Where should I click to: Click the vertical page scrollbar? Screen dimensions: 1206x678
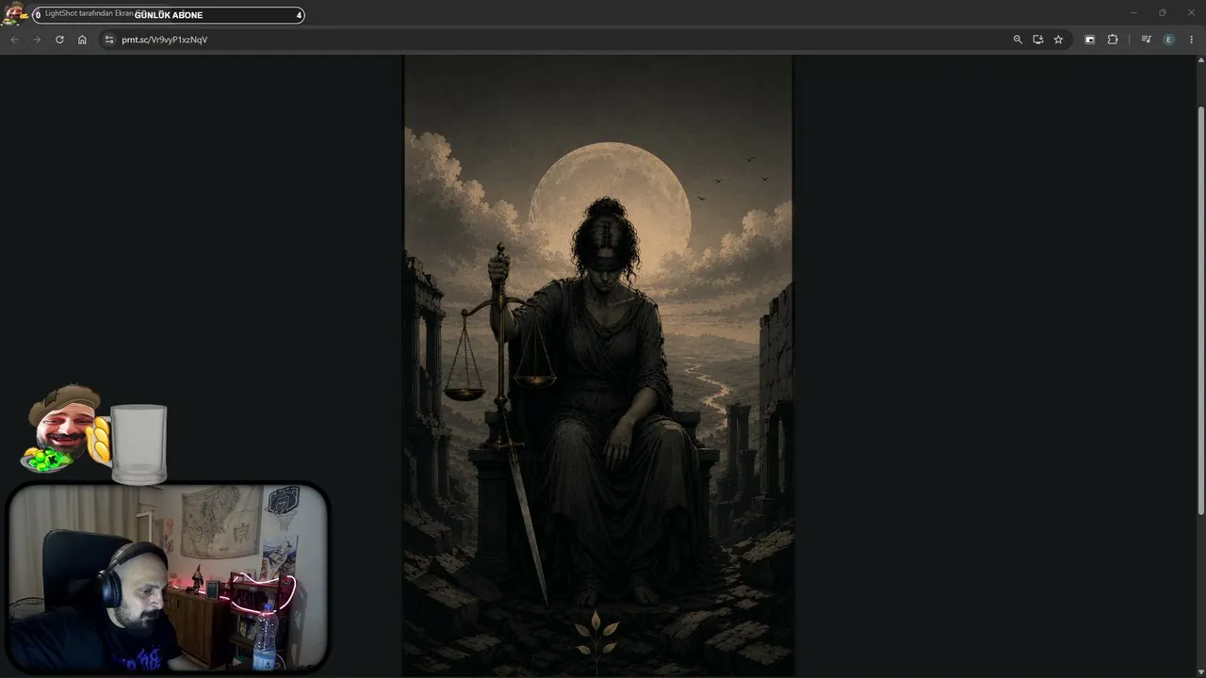pyautogui.click(x=1200, y=311)
